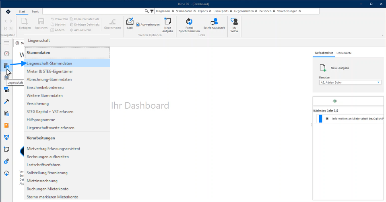Click Verwerfen in the ribbon
The width and height of the screenshot is (386, 202).
[59, 19]
